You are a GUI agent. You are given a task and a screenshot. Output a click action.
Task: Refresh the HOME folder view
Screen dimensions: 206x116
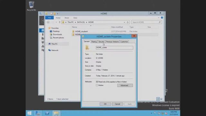(128, 22)
